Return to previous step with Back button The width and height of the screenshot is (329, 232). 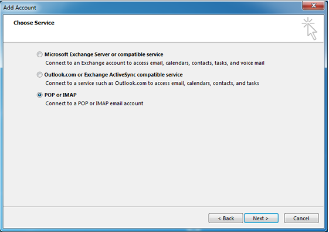[226, 218]
